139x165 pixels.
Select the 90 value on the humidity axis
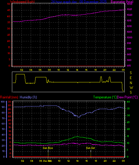click(x=3, y=107)
